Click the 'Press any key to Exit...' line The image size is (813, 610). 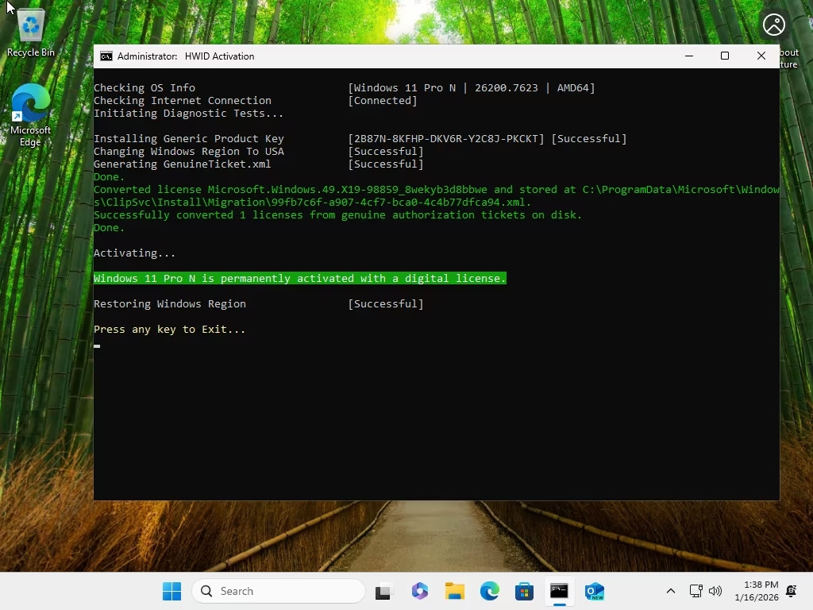pyautogui.click(x=170, y=330)
